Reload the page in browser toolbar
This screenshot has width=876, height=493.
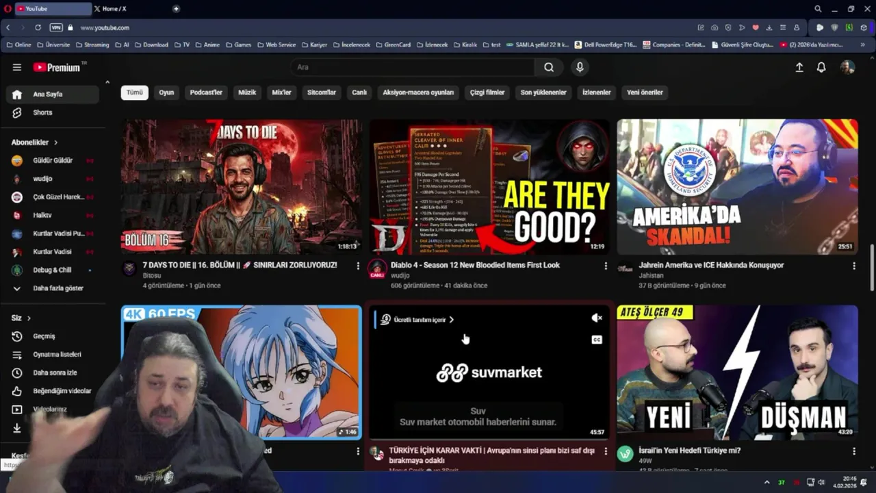coord(38,27)
